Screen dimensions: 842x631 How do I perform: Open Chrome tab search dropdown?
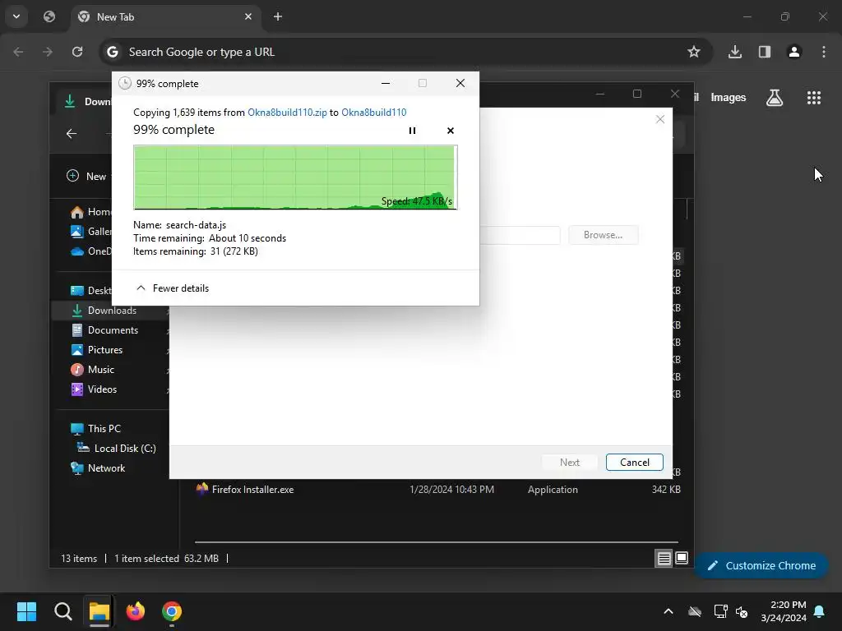pyautogui.click(x=16, y=16)
